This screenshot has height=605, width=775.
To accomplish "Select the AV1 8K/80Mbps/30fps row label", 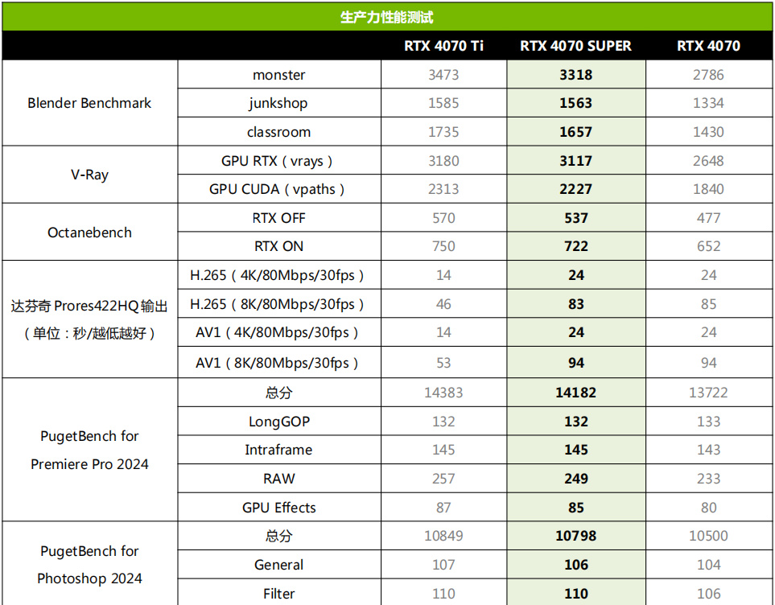I will tap(277, 363).
